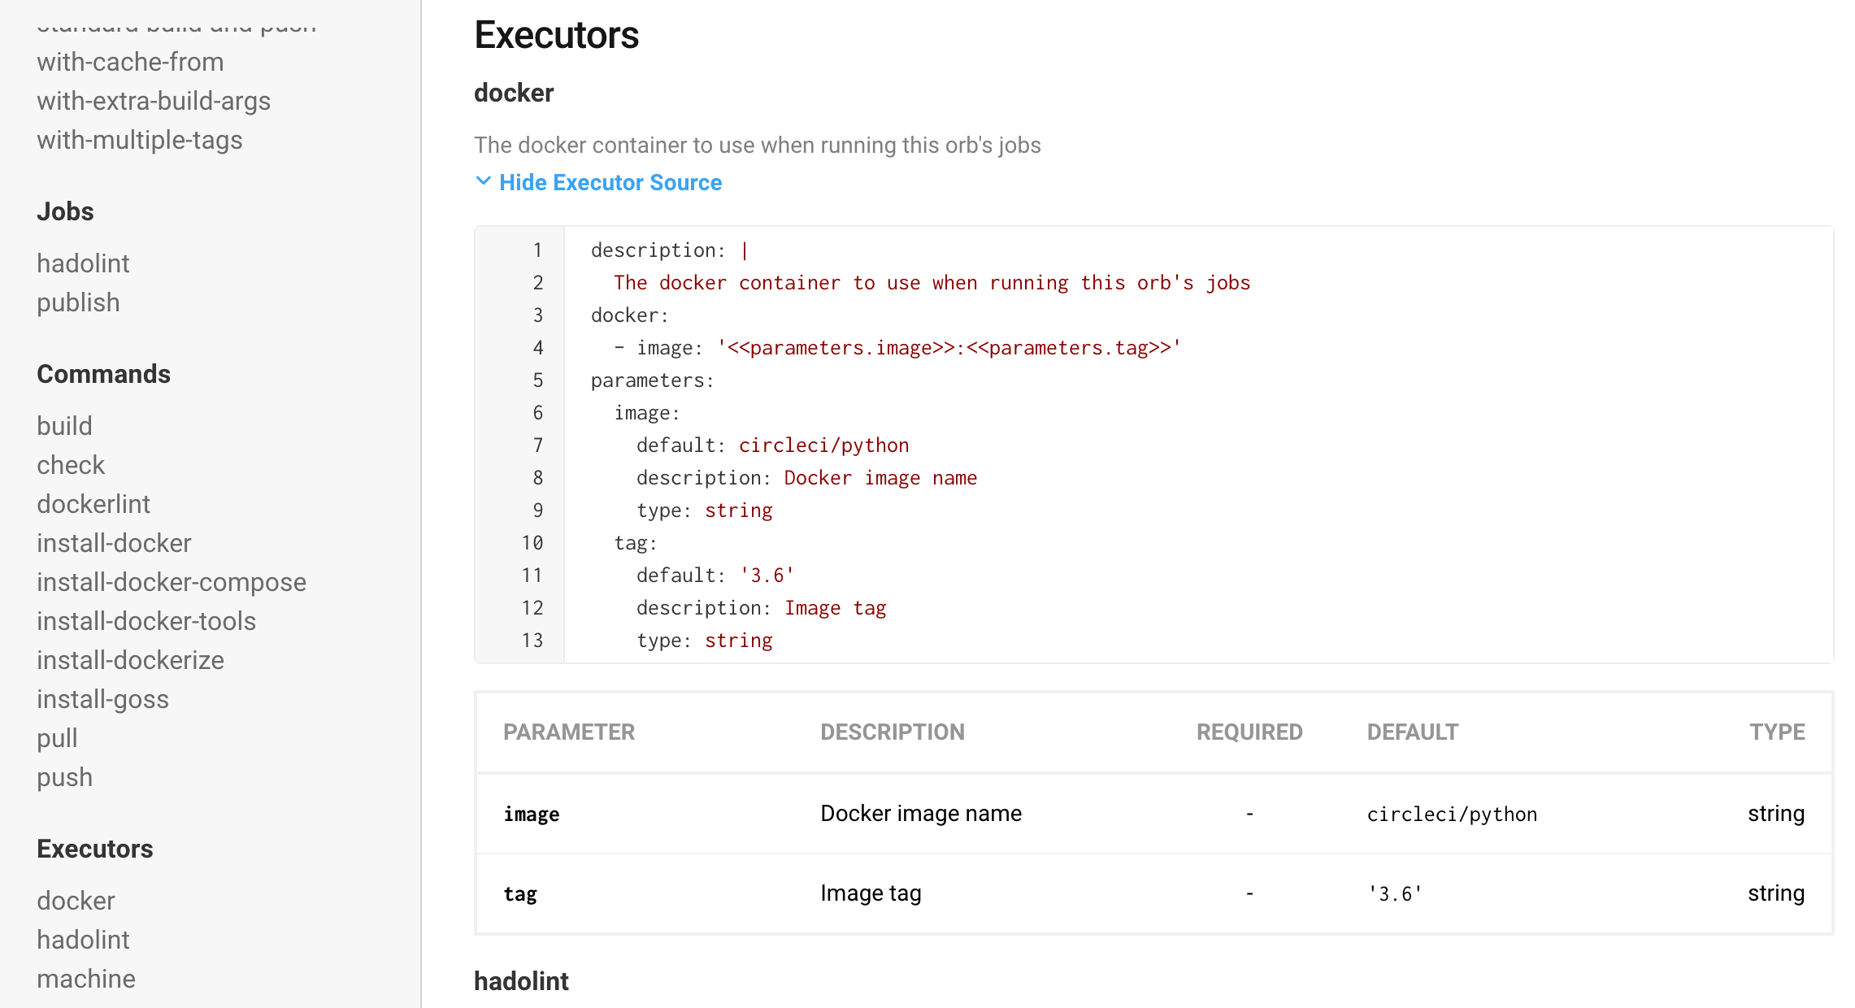Click the string type cell in image row
The width and height of the screenshot is (1855, 1008).
coord(1776,813)
